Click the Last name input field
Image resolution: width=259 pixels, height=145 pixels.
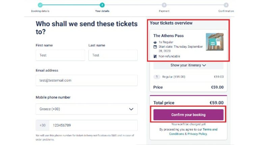tap(113, 55)
